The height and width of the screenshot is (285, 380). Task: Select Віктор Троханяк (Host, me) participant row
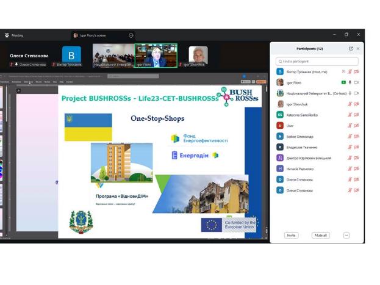coord(317,72)
